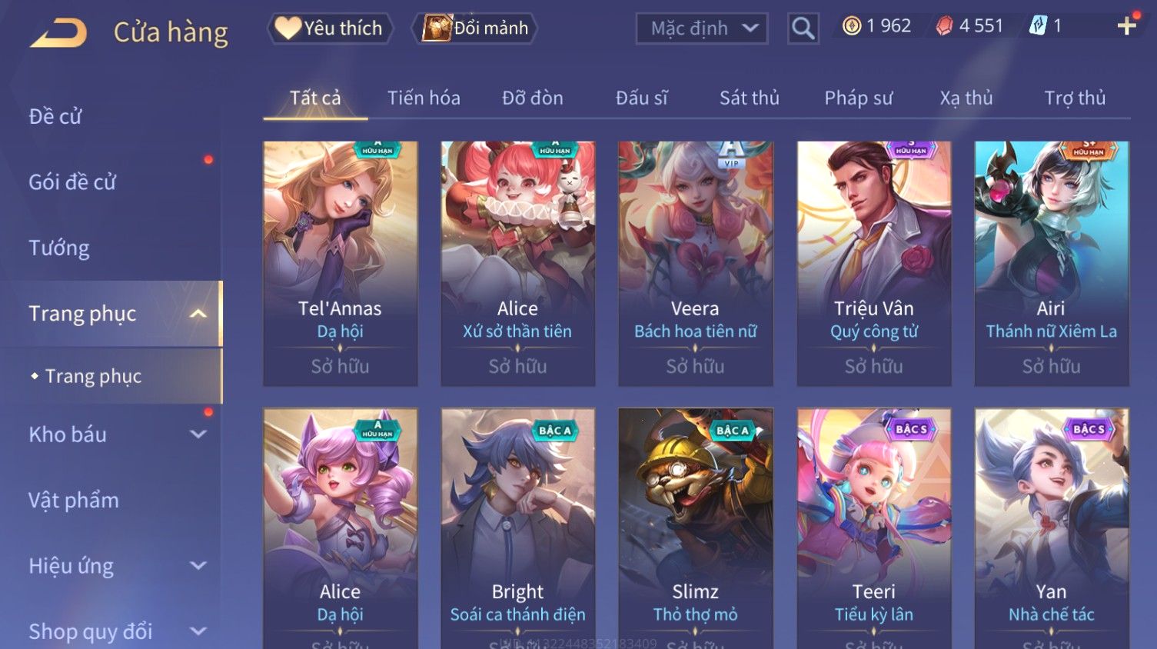Select the Tiến hóa tab
Image resolution: width=1157 pixels, height=649 pixels.
[424, 98]
